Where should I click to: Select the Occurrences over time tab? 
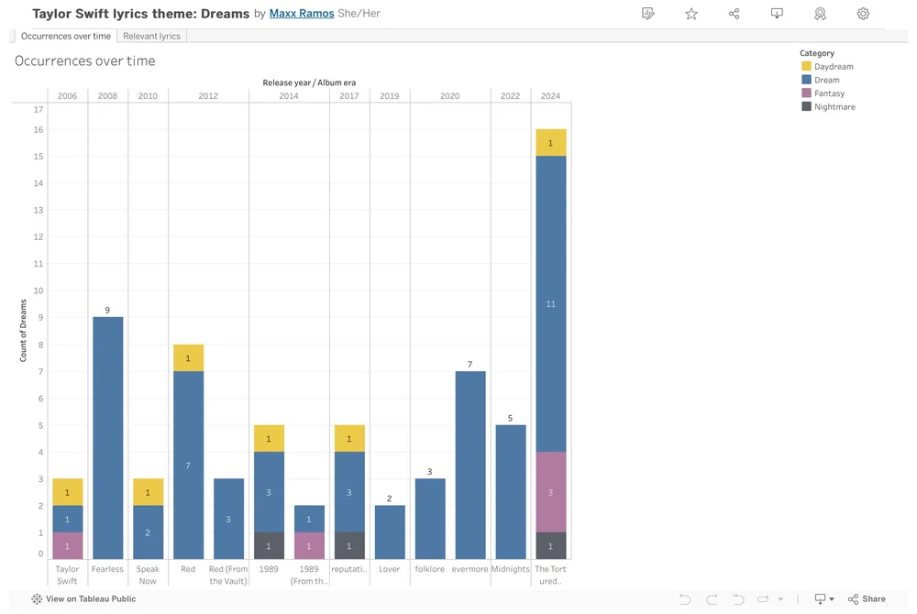(x=65, y=36)
